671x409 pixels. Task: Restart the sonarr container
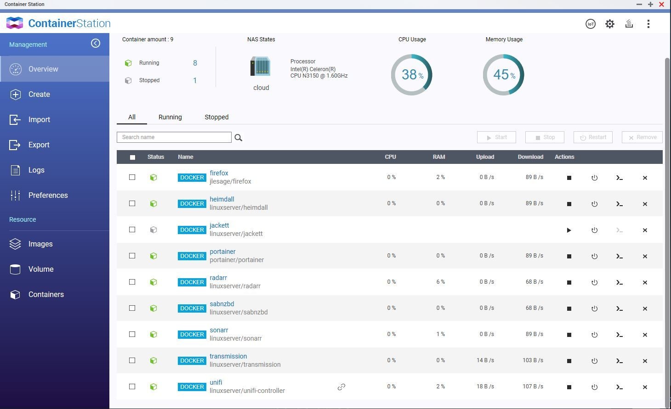pos(594,335)
